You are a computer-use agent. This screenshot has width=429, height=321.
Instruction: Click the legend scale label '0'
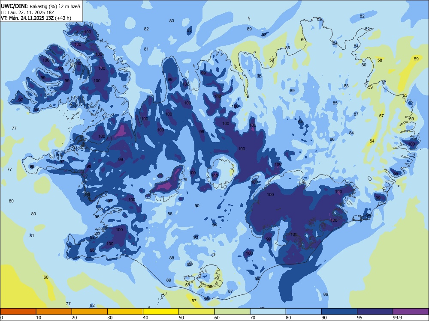(2, 318)
